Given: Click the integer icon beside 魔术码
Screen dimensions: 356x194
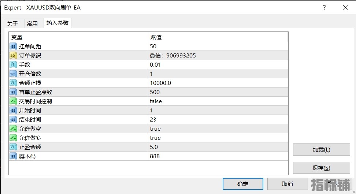Looking at the screenshot, I should 13,156.
